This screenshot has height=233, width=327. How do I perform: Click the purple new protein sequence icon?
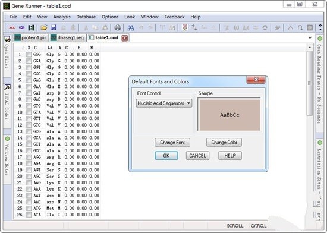(x=21, y=27)
